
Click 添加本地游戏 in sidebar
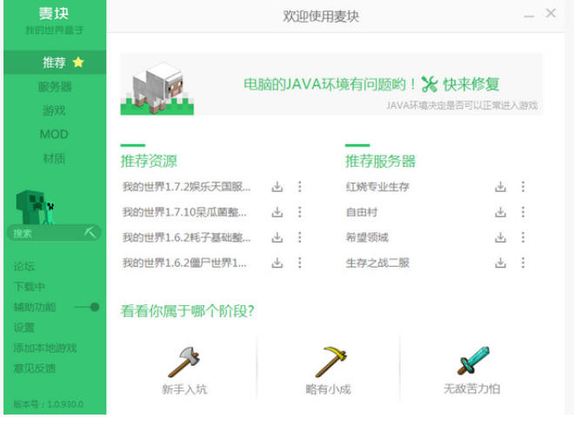(x=45, y=348)
